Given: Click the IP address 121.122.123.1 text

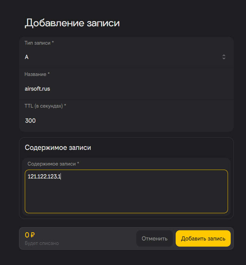Looking at the screenshot, I should 44,176.
